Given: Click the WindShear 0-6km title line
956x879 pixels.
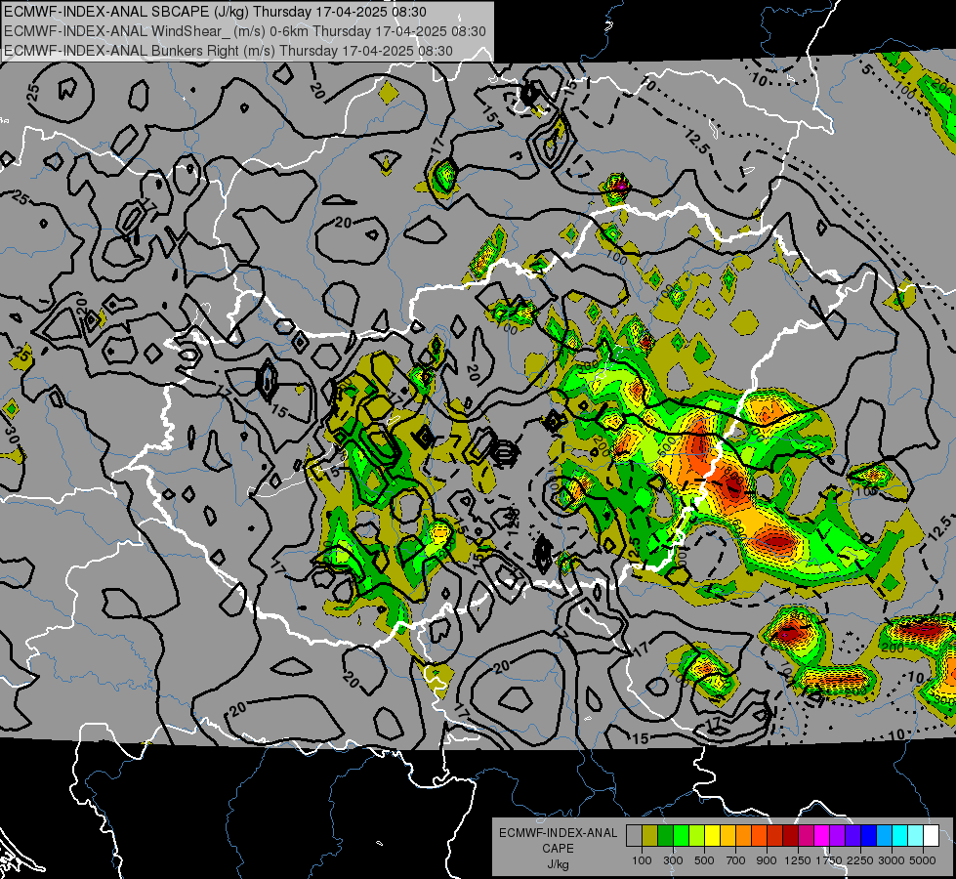Looking at the screenshot, I should [x=245, y=31].
